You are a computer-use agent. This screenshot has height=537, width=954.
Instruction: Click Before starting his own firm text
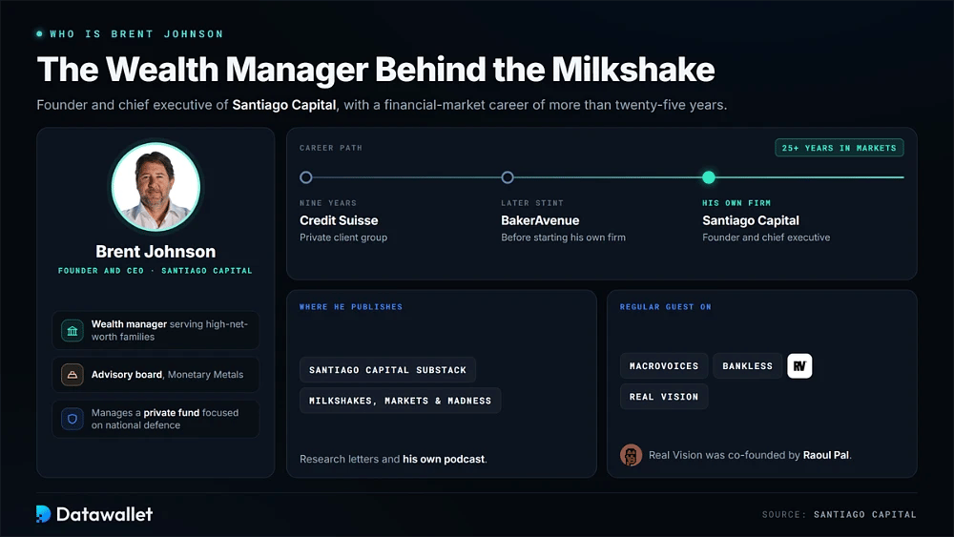pyautogui.click(x=564, y=238)
